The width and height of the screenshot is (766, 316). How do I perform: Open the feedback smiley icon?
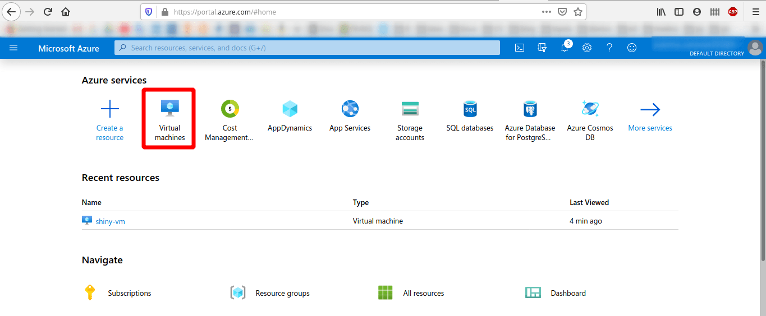632,48
